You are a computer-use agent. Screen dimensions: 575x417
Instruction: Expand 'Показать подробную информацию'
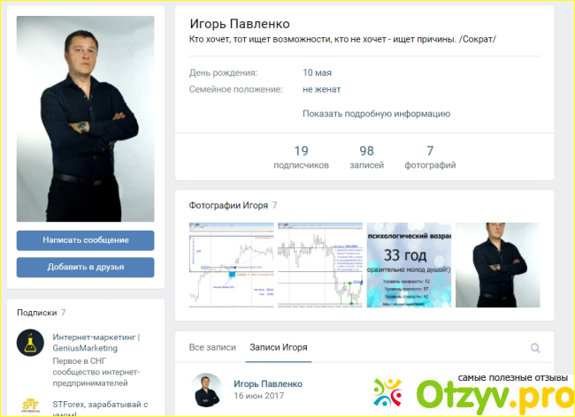376,114
